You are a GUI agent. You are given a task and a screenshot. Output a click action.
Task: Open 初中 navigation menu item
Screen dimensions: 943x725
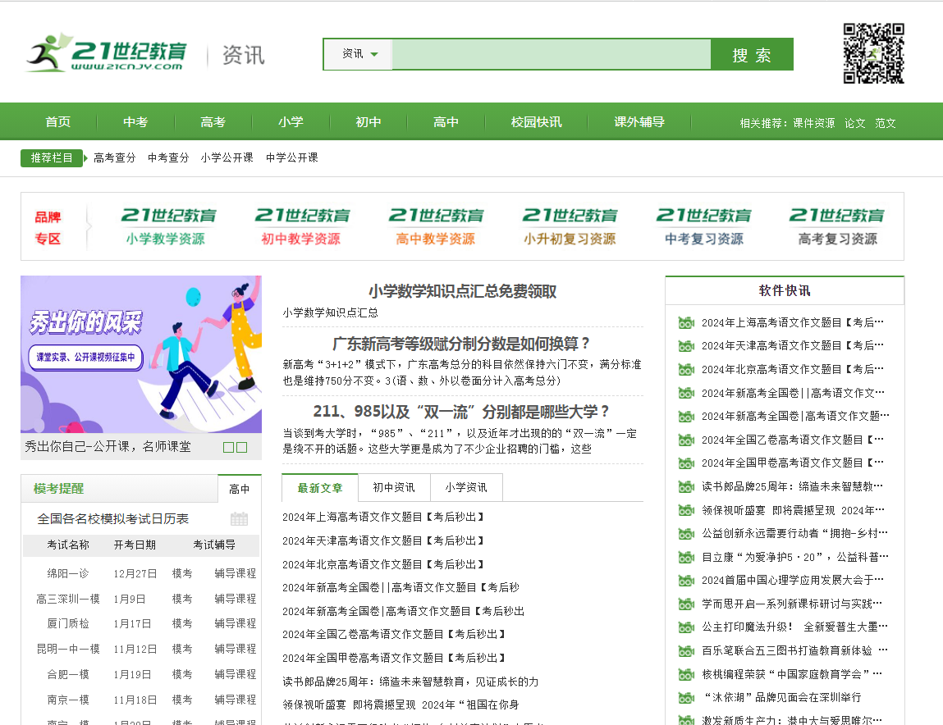point(368,122)
